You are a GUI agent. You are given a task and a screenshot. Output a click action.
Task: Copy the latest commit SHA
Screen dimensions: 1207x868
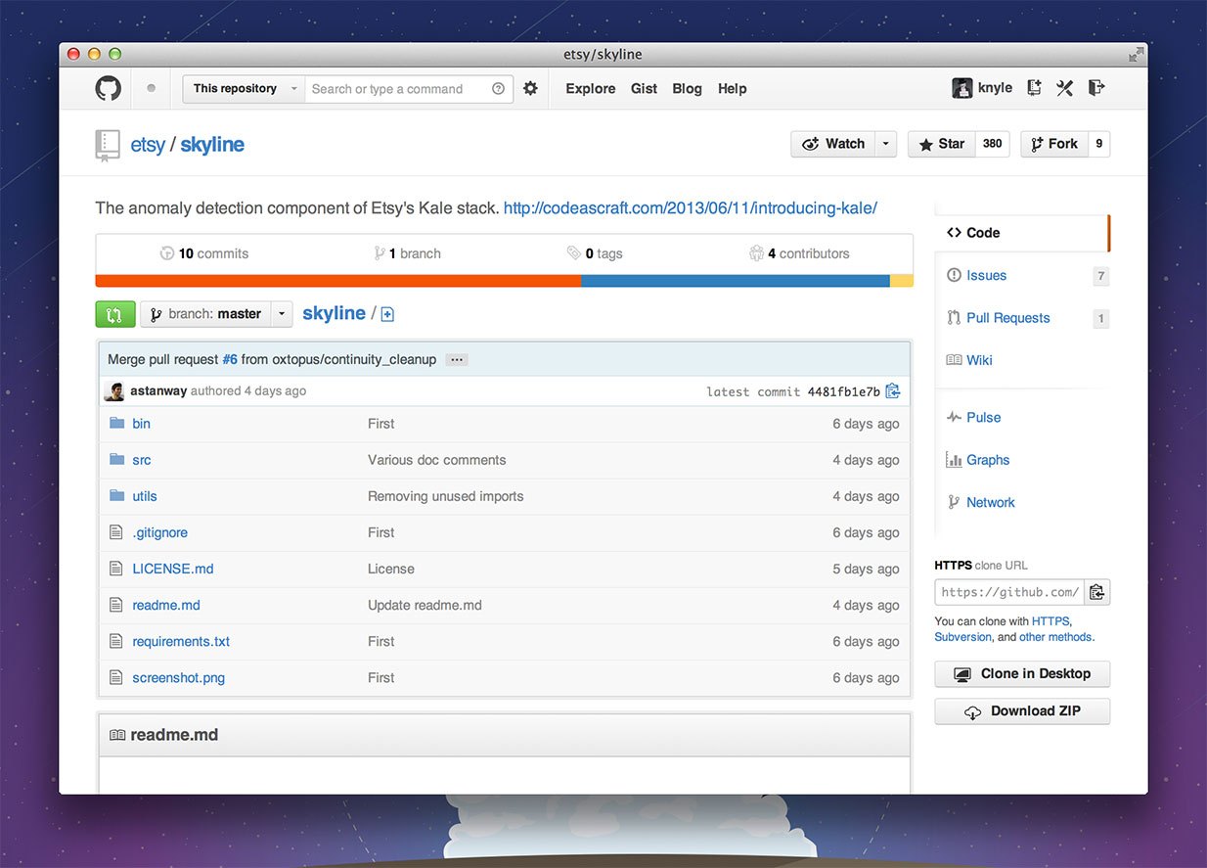pyautogui.click(x=892, y=391)
